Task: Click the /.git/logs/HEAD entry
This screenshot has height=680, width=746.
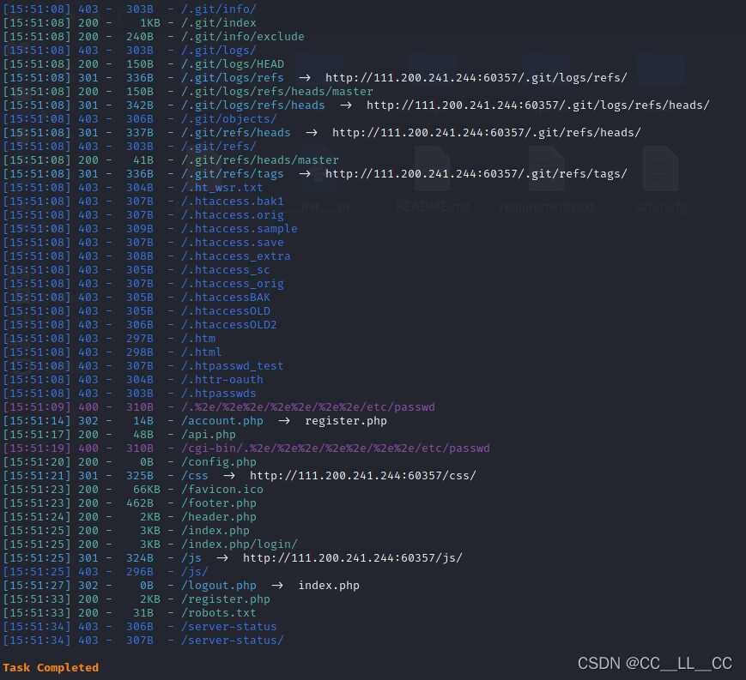Action: click(x=233, y=64)
